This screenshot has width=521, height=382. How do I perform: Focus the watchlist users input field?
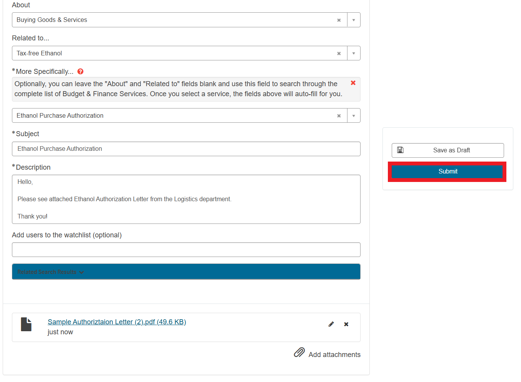(186, 250)
